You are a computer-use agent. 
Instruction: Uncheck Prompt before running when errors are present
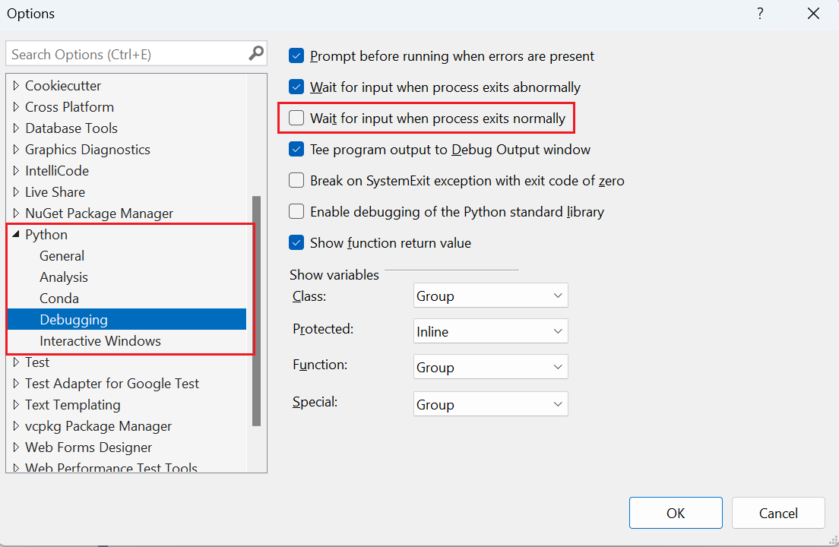tap(296, 55)
